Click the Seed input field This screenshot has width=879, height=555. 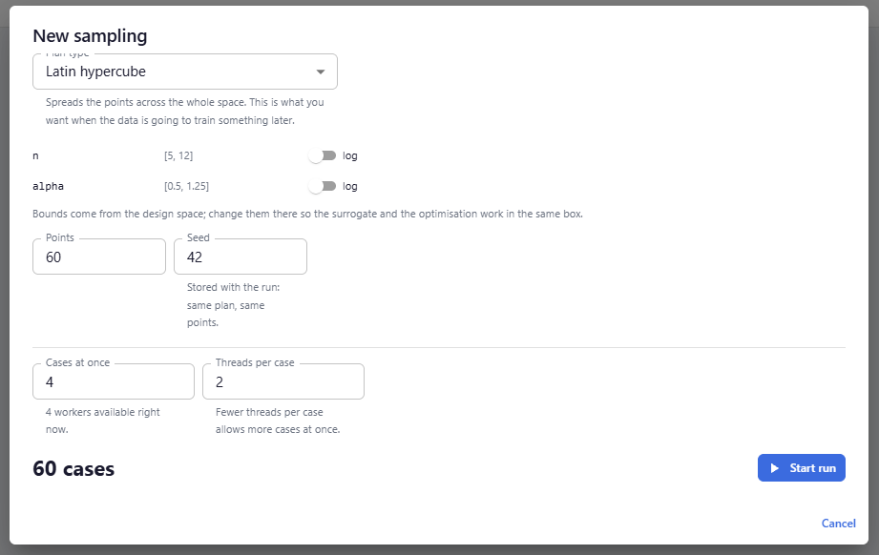click(x=241, y=257)
